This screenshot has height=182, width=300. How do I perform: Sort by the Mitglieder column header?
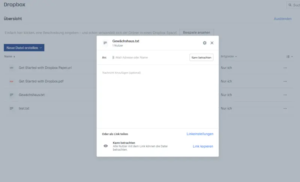pos(228,57)
